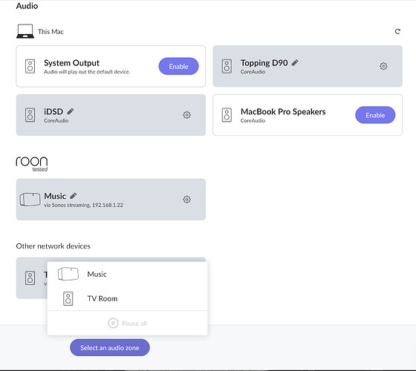Click the This Mac label

click(x=51, y=32)
